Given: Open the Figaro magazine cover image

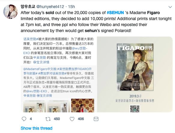Looking at the screenshot, I should pos(135,67).
